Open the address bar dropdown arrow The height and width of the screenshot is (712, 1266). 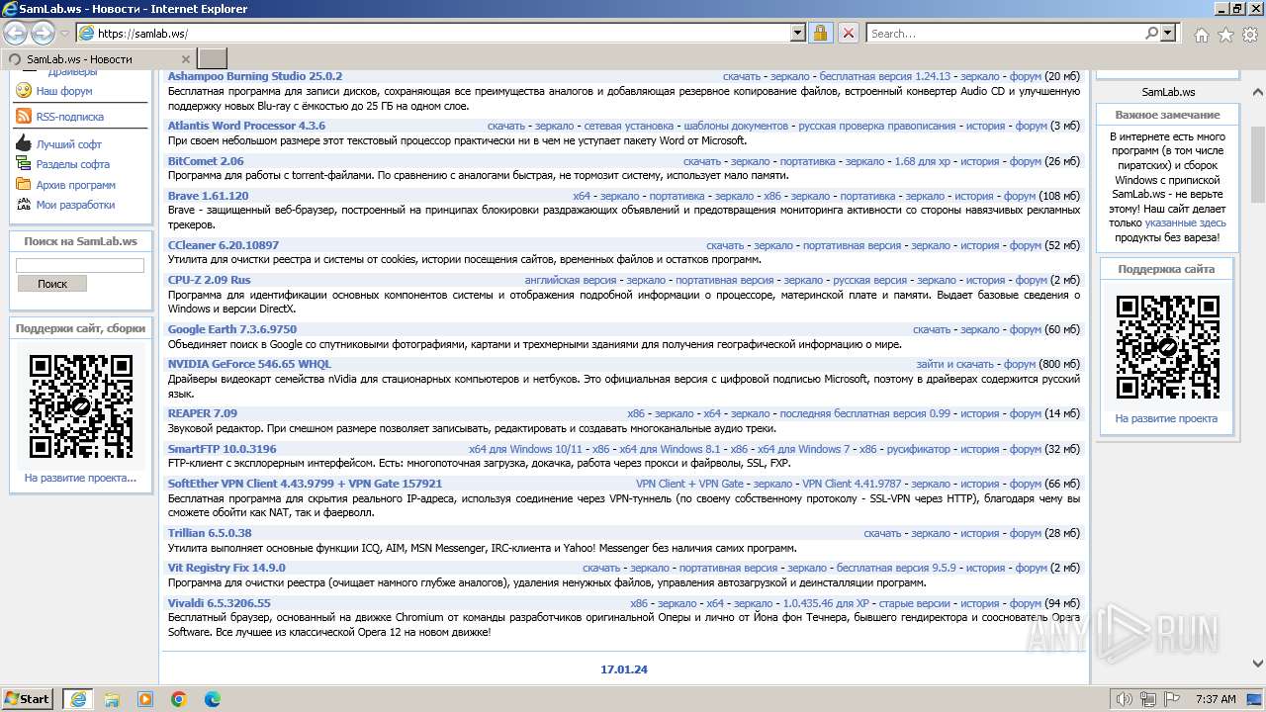point(798,33)
